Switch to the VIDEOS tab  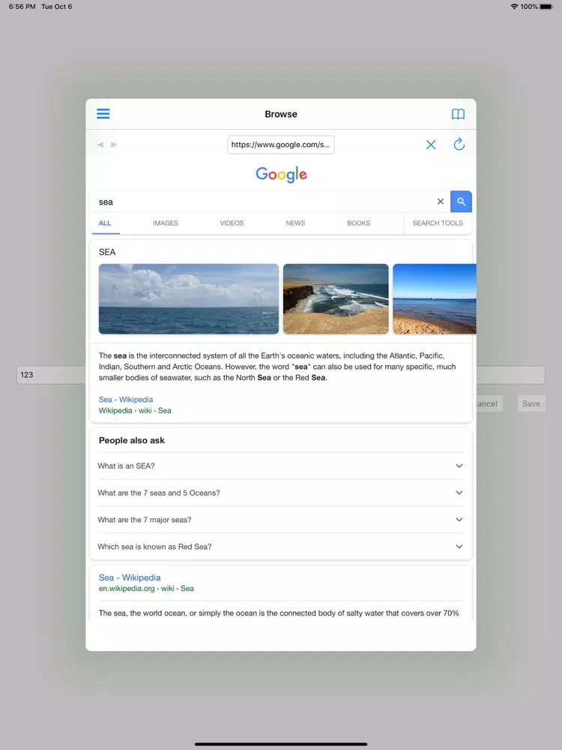coord(232,223)
